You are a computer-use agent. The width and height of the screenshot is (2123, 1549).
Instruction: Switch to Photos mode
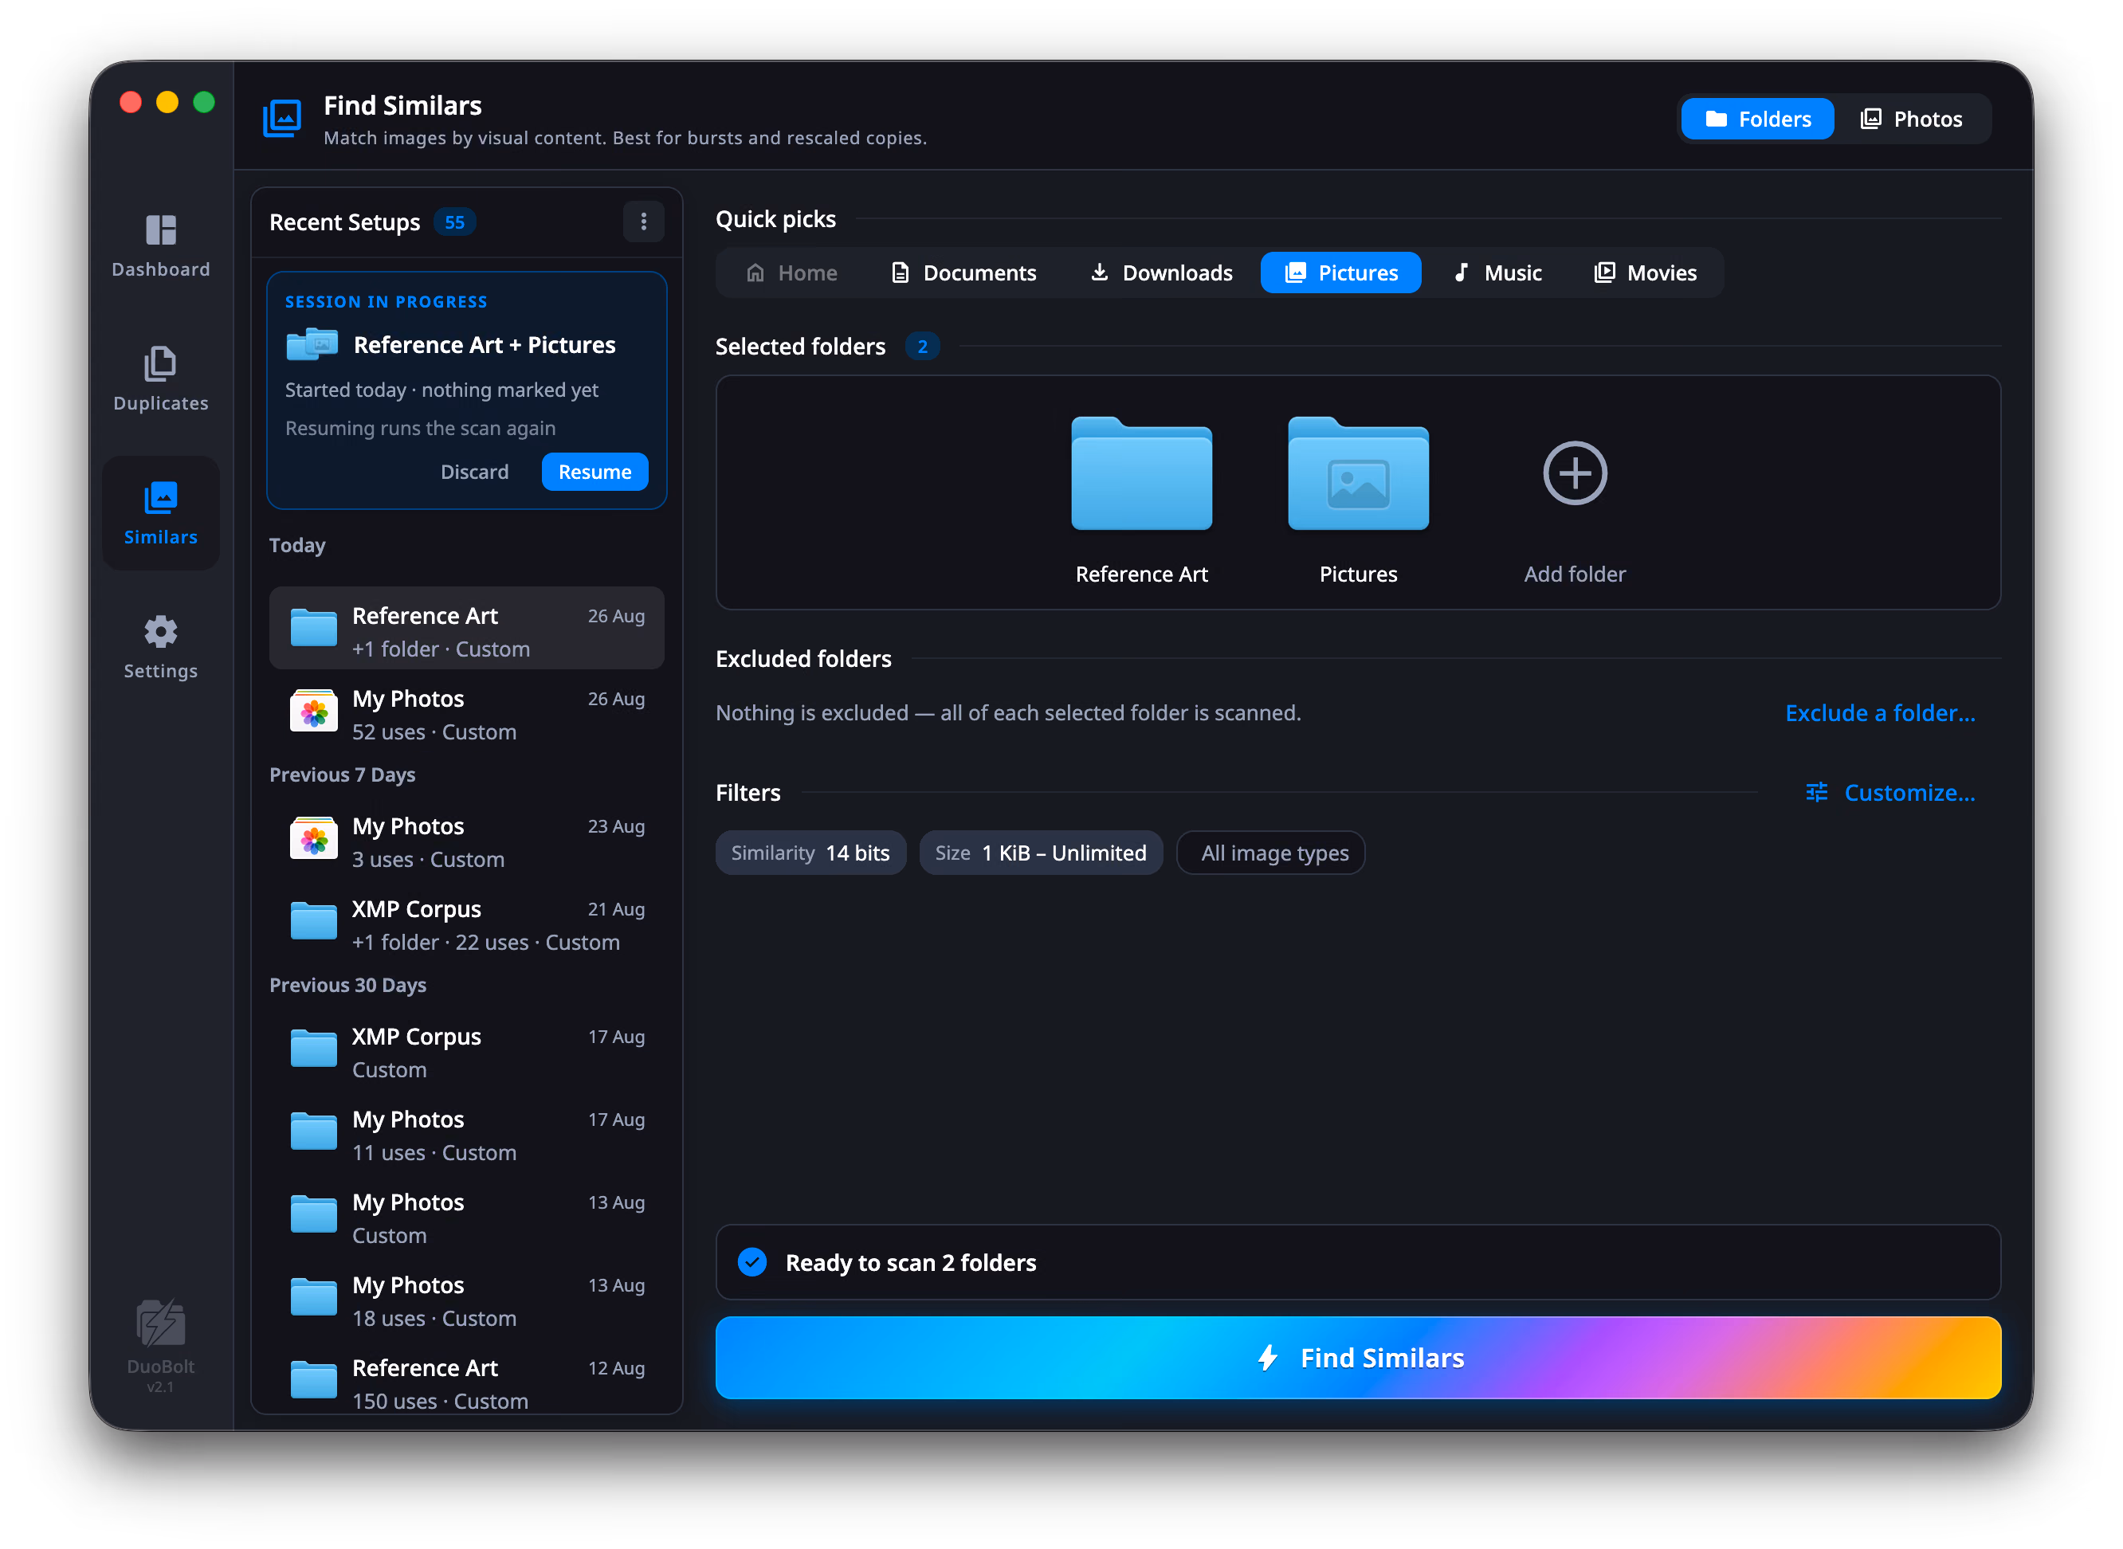pyautogui.click(x=1911, y=119)
